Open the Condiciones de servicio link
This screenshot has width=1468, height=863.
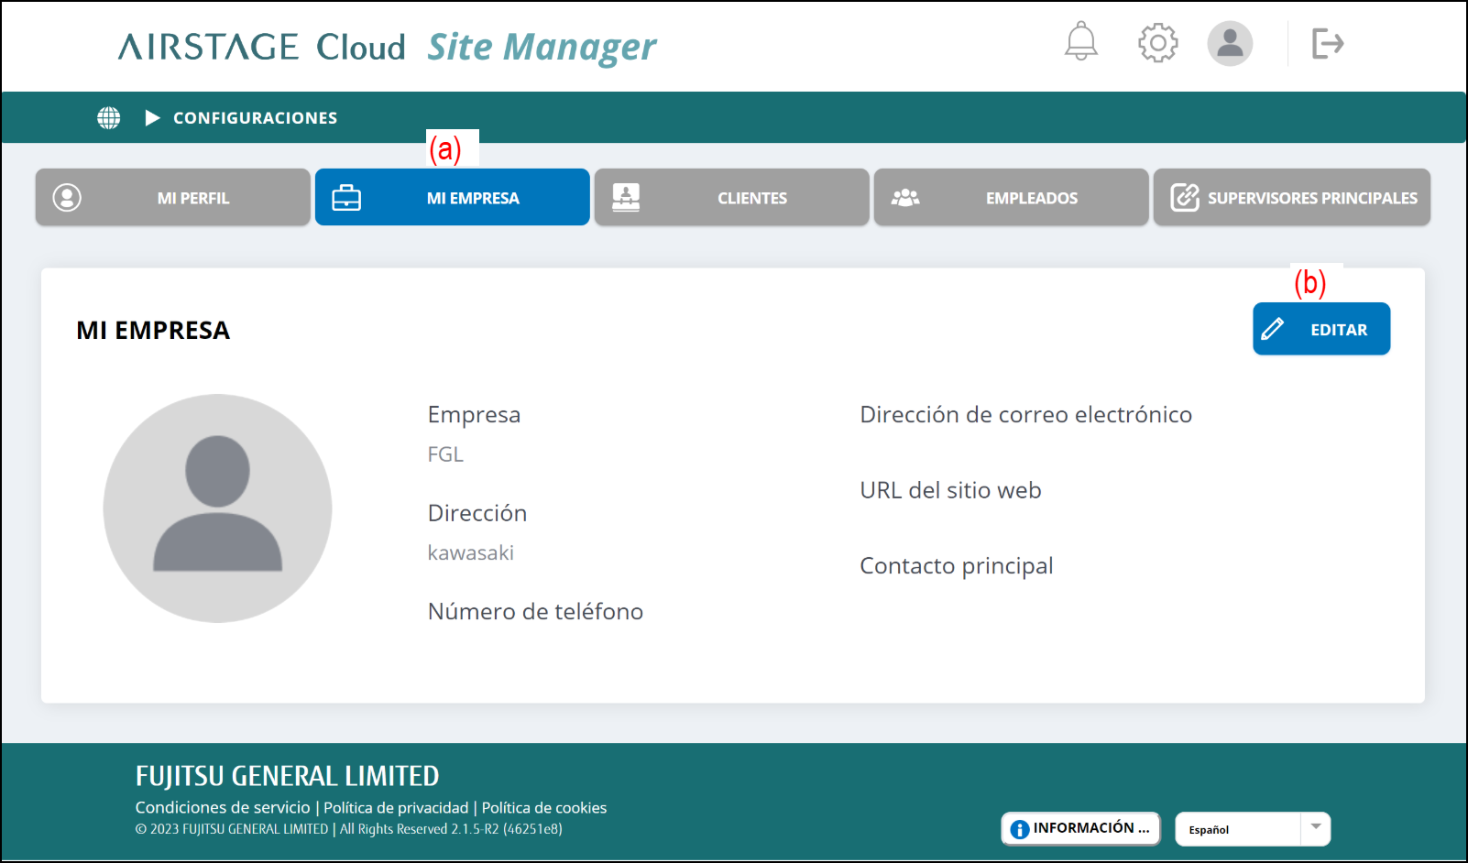[x=223, y=807]
